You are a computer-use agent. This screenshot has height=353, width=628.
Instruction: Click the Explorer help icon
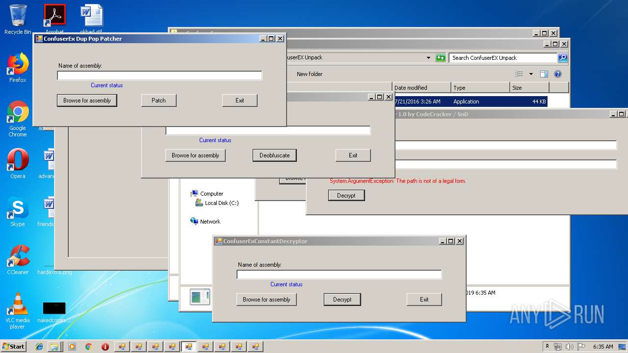558,74
